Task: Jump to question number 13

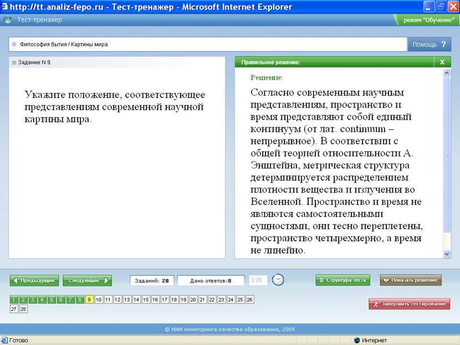Action: click(127, 300)
